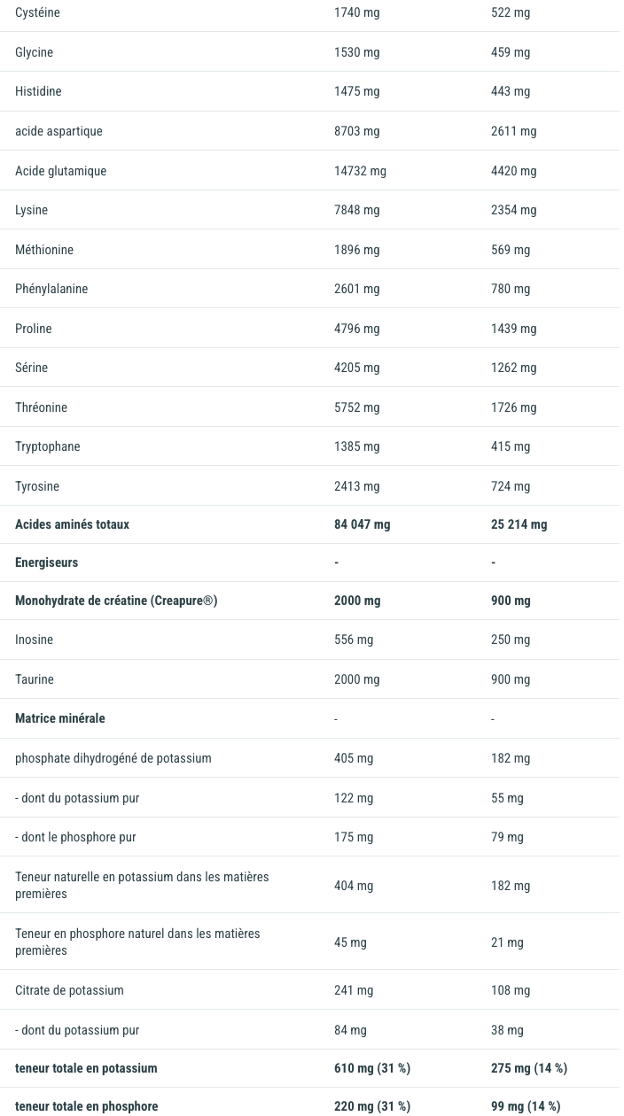Select the Phénylalanine label

pos(51,289)
